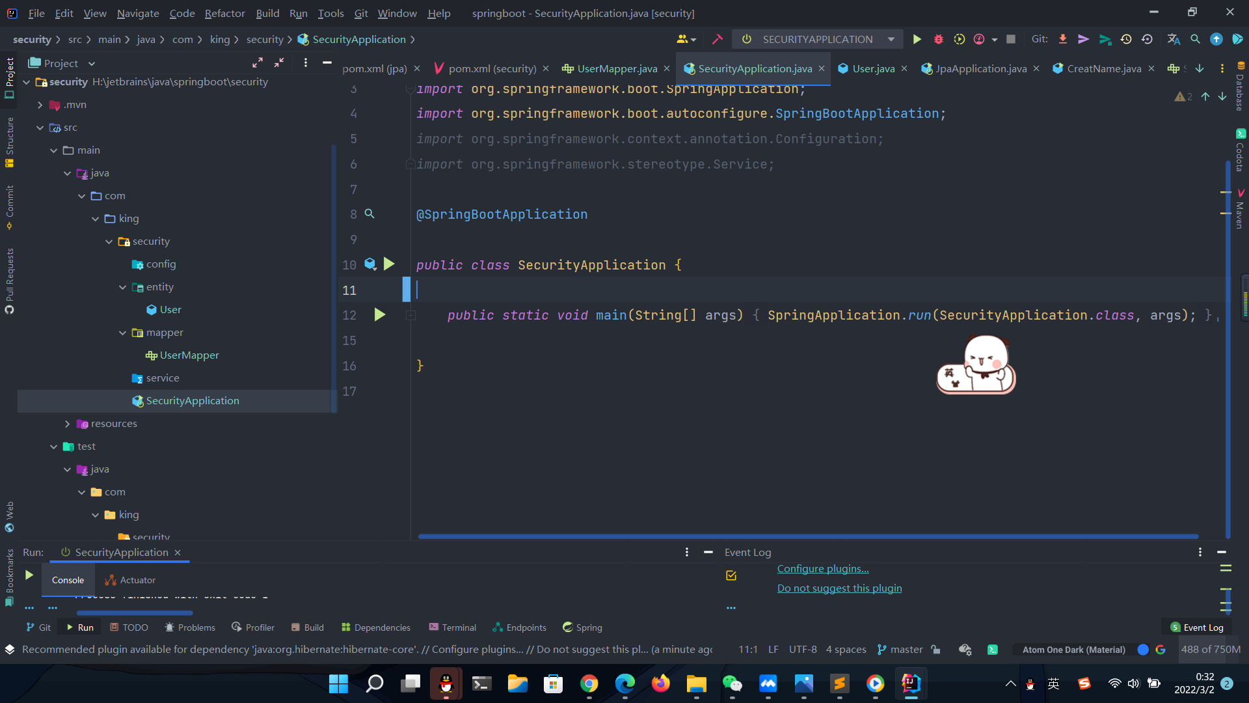Open Chrome from the Windows taskbar
This screenshot has width=1249, height=703.
(x=589, y=683)
